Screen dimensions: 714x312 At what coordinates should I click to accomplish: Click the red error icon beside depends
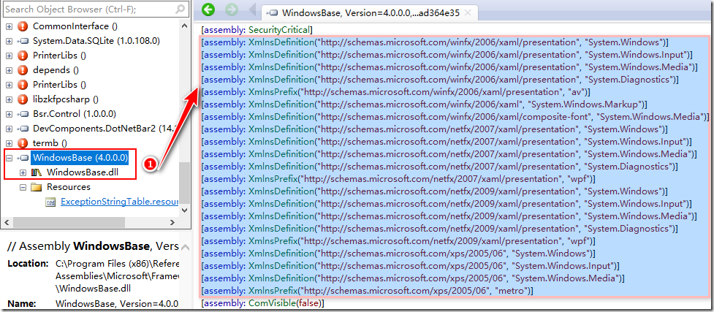pos(23,70)
